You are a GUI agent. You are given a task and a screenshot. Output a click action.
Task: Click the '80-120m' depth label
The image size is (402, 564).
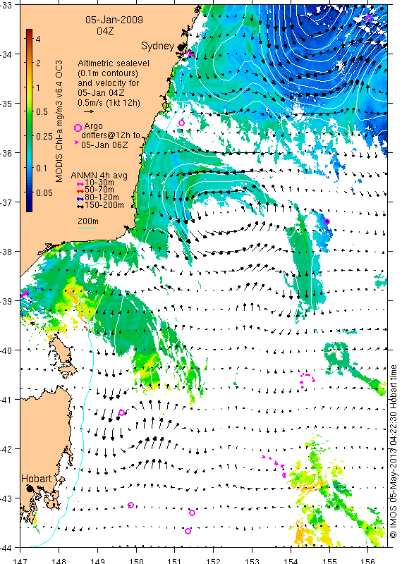[x=102, y=197]
